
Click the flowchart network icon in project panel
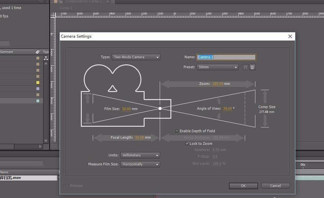[46, 58]
